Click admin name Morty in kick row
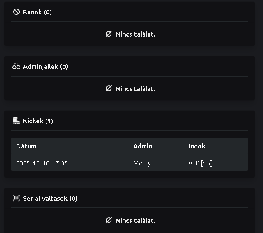Viewport: 263px width, 233px height. 142,163
